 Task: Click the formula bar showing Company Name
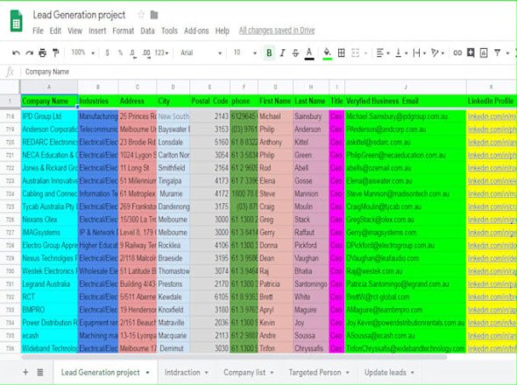[267, 72]
